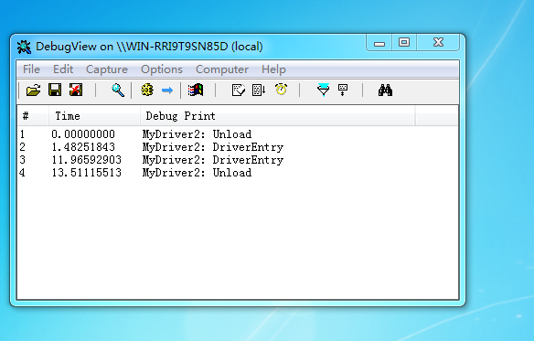Minimize the DebugView window
The width and height of the screenshot is (534, 341).
(379, 43)
